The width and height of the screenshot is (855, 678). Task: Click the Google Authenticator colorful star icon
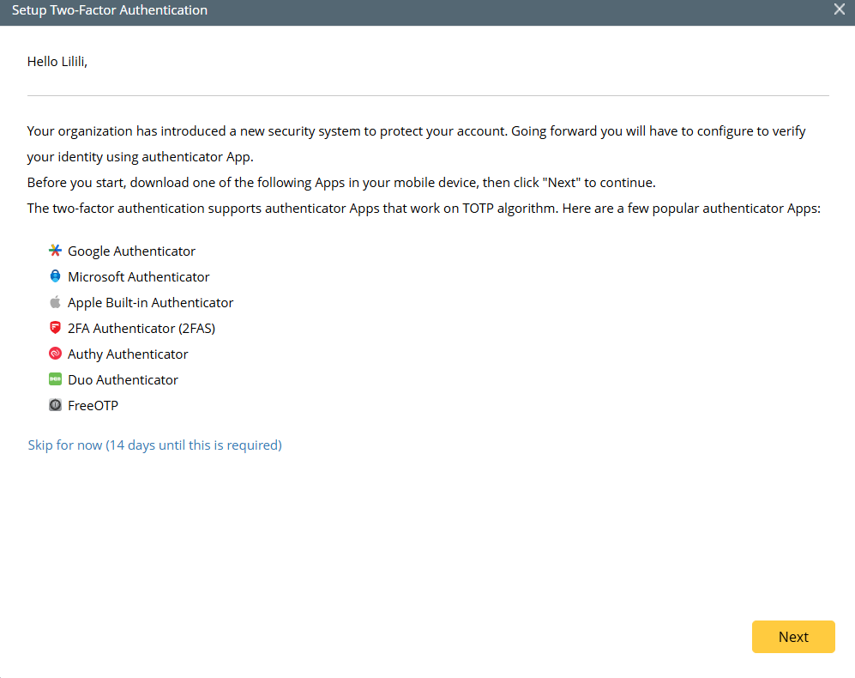pyautogui.click(x=55, y=251)
